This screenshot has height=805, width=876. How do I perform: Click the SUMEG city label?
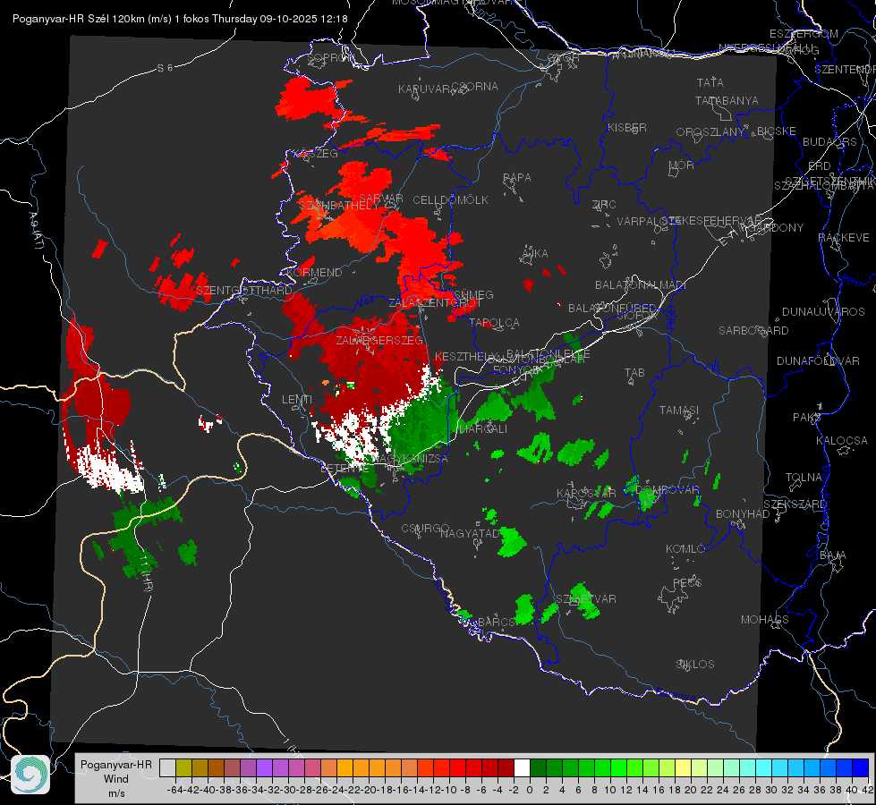tap(473, 294)
